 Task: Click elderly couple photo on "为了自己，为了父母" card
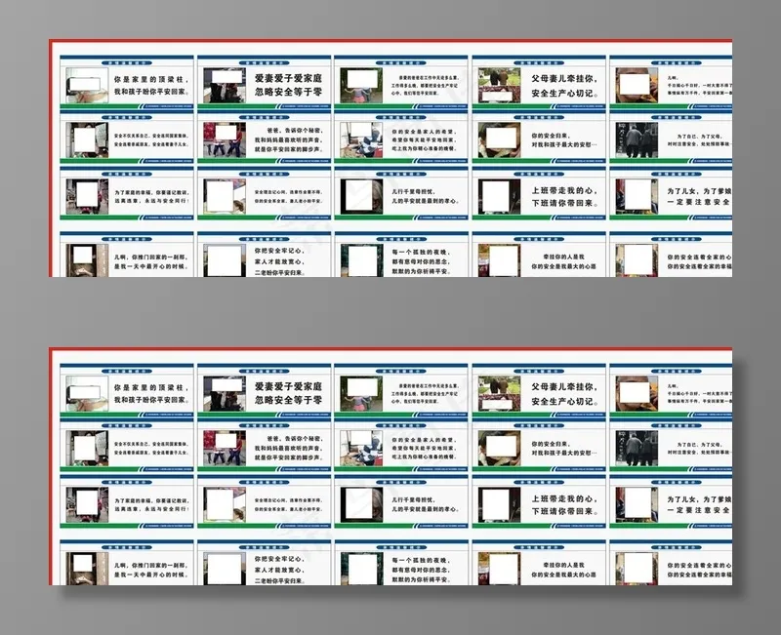click(637, 139)
